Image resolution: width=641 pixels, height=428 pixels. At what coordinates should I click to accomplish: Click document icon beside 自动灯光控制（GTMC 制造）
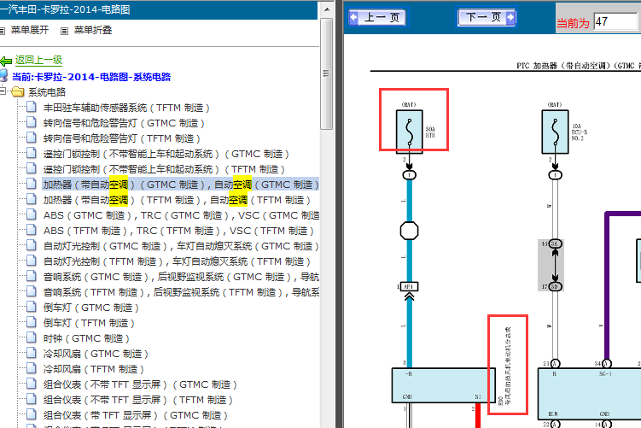click(32, 245)
